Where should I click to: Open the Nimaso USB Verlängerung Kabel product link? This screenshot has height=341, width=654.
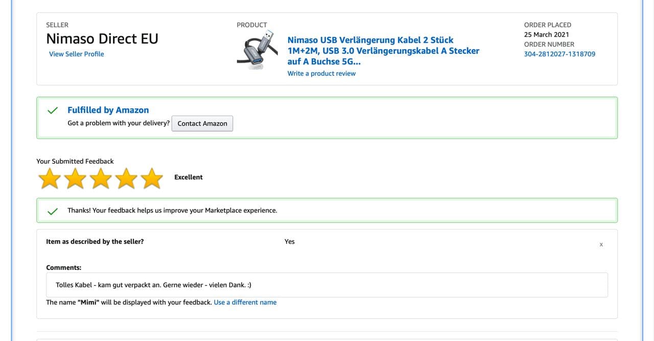(383, 51)
